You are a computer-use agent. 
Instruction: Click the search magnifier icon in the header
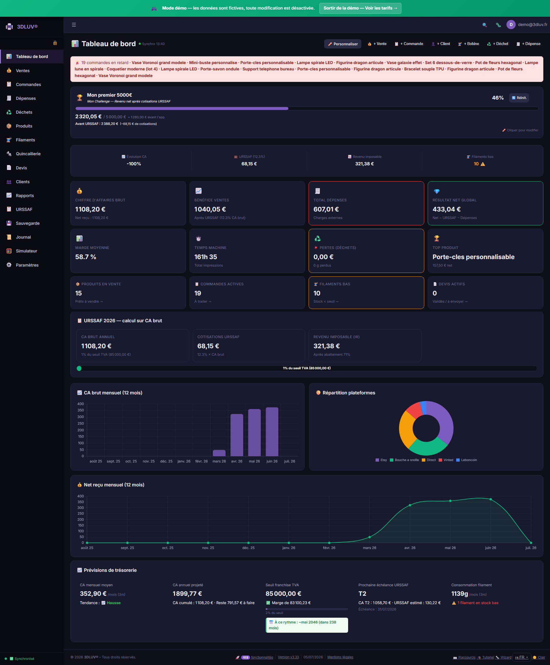[x=485, y=25]
